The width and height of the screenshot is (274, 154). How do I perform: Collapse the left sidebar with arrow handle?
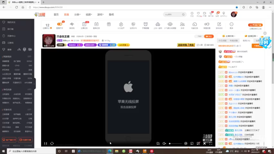pos(35,84)
